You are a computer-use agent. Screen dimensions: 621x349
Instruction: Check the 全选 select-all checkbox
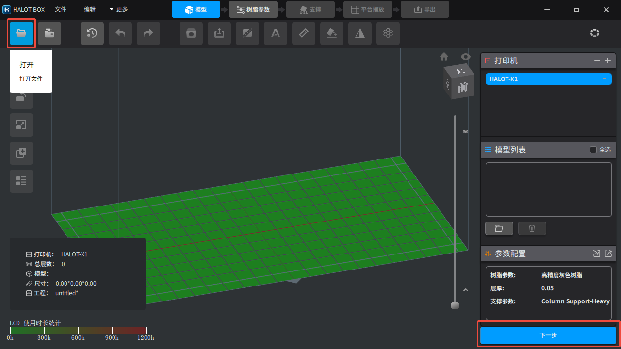593,150
